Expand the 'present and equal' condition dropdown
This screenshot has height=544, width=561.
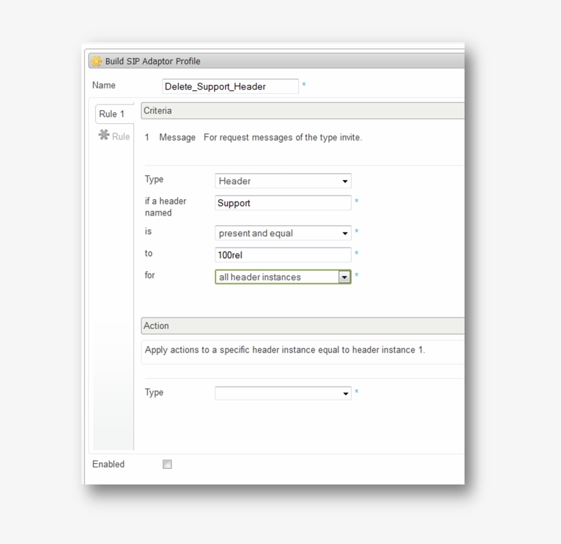[x=283, y=233]
